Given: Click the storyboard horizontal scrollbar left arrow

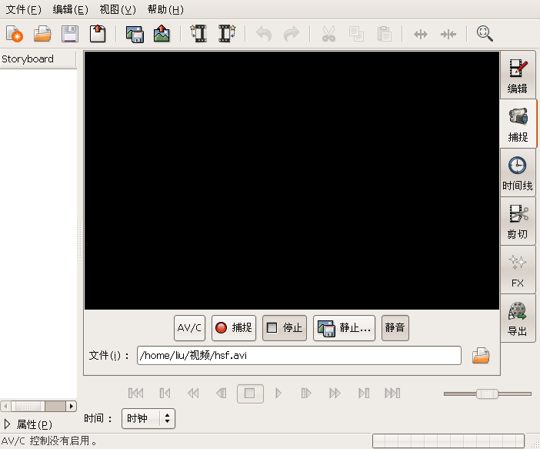Looking at the screenshot, I should pyautogui.click(x=5, y=406).
